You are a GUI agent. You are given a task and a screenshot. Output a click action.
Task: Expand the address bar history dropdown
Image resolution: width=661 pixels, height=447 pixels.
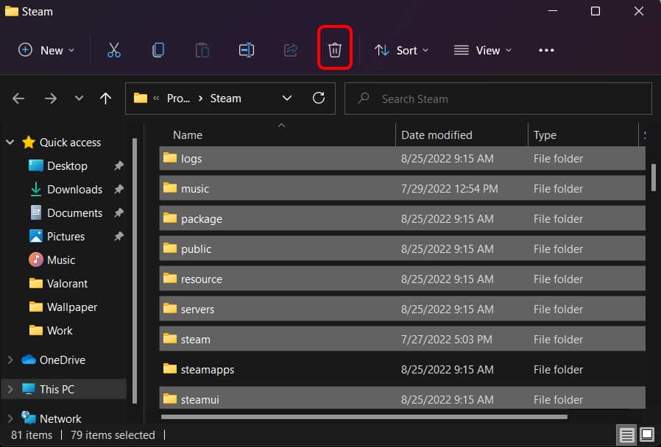click(287, 98)
